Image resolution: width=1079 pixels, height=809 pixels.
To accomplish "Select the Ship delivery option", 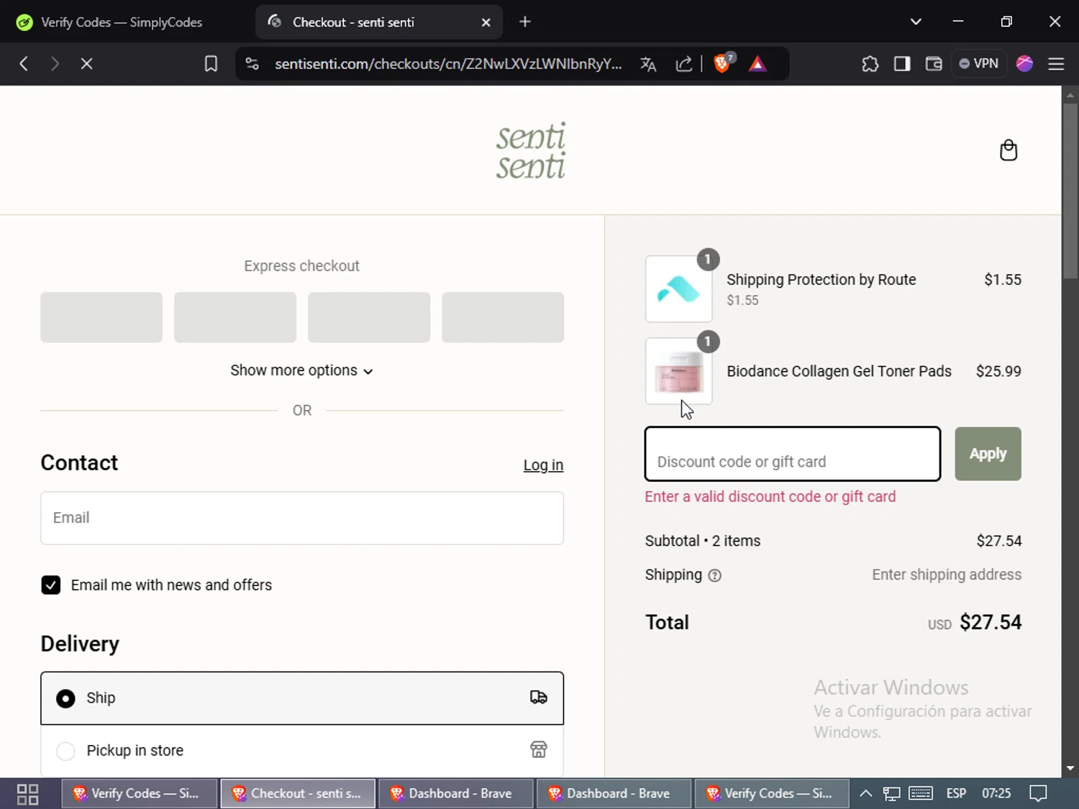I will click(x=302, y=698).
